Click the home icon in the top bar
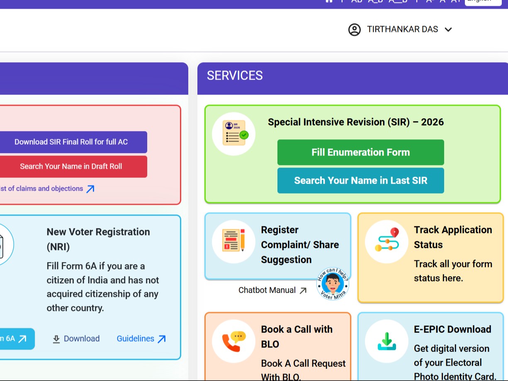This screenshot has width=508, height=381. point(329,1)
